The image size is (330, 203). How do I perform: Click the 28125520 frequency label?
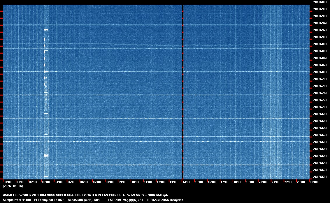320,170
